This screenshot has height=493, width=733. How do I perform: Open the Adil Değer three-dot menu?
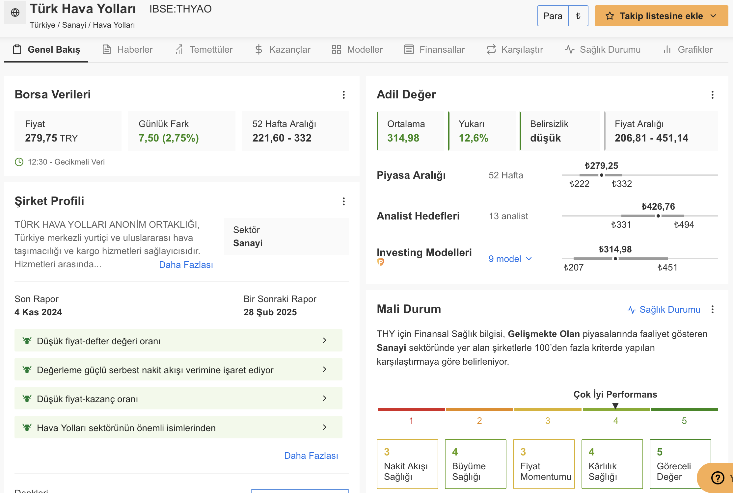[712, 95]
